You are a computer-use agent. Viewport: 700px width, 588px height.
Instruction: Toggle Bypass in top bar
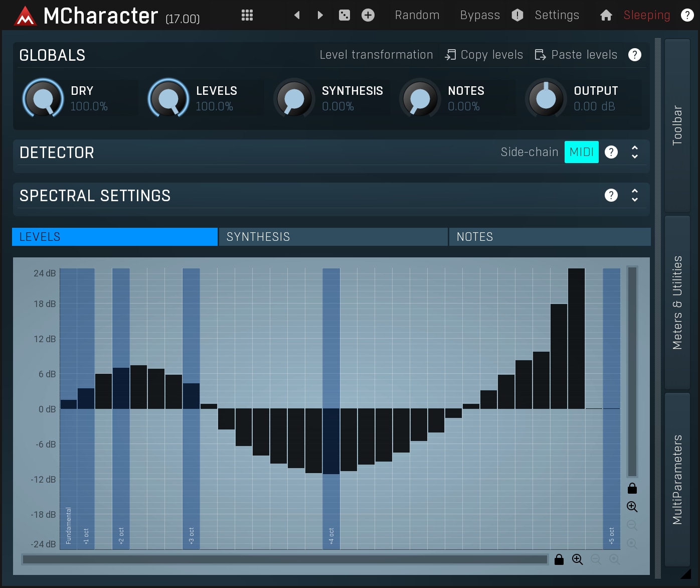(480, 15)
